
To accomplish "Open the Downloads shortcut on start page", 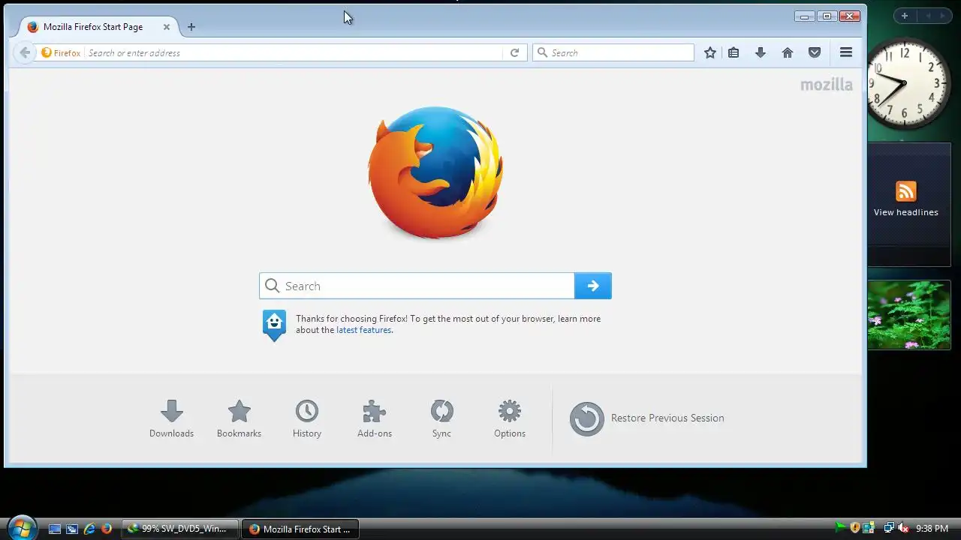I will click(x=171, y=418).
